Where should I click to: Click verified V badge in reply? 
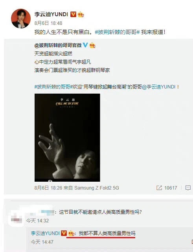64,233
